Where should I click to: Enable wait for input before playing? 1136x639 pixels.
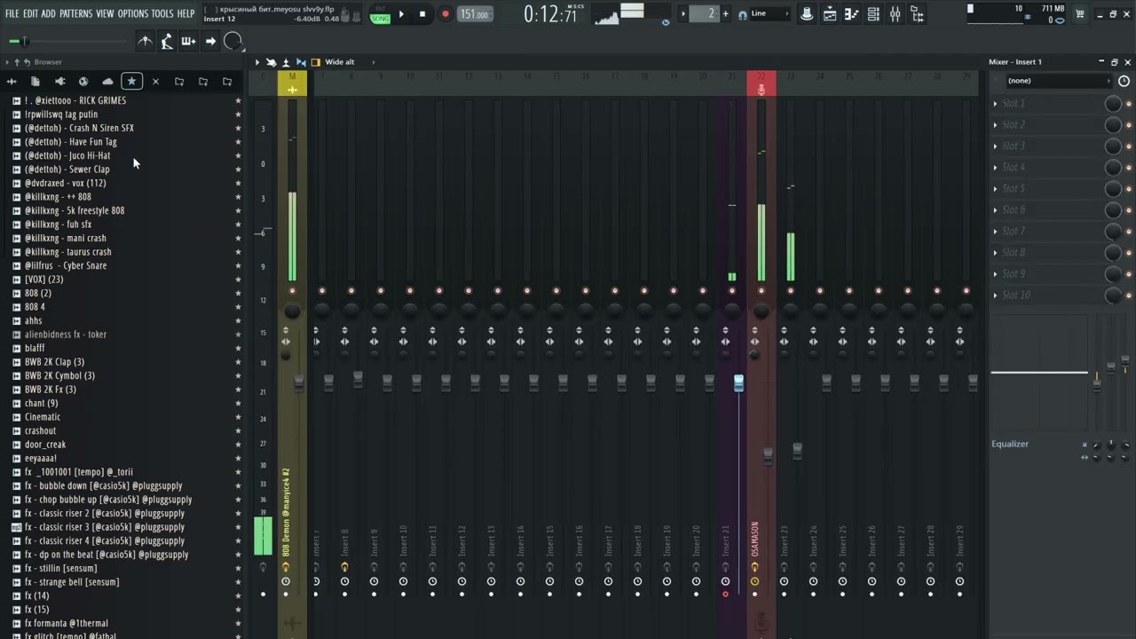point(167,41)
